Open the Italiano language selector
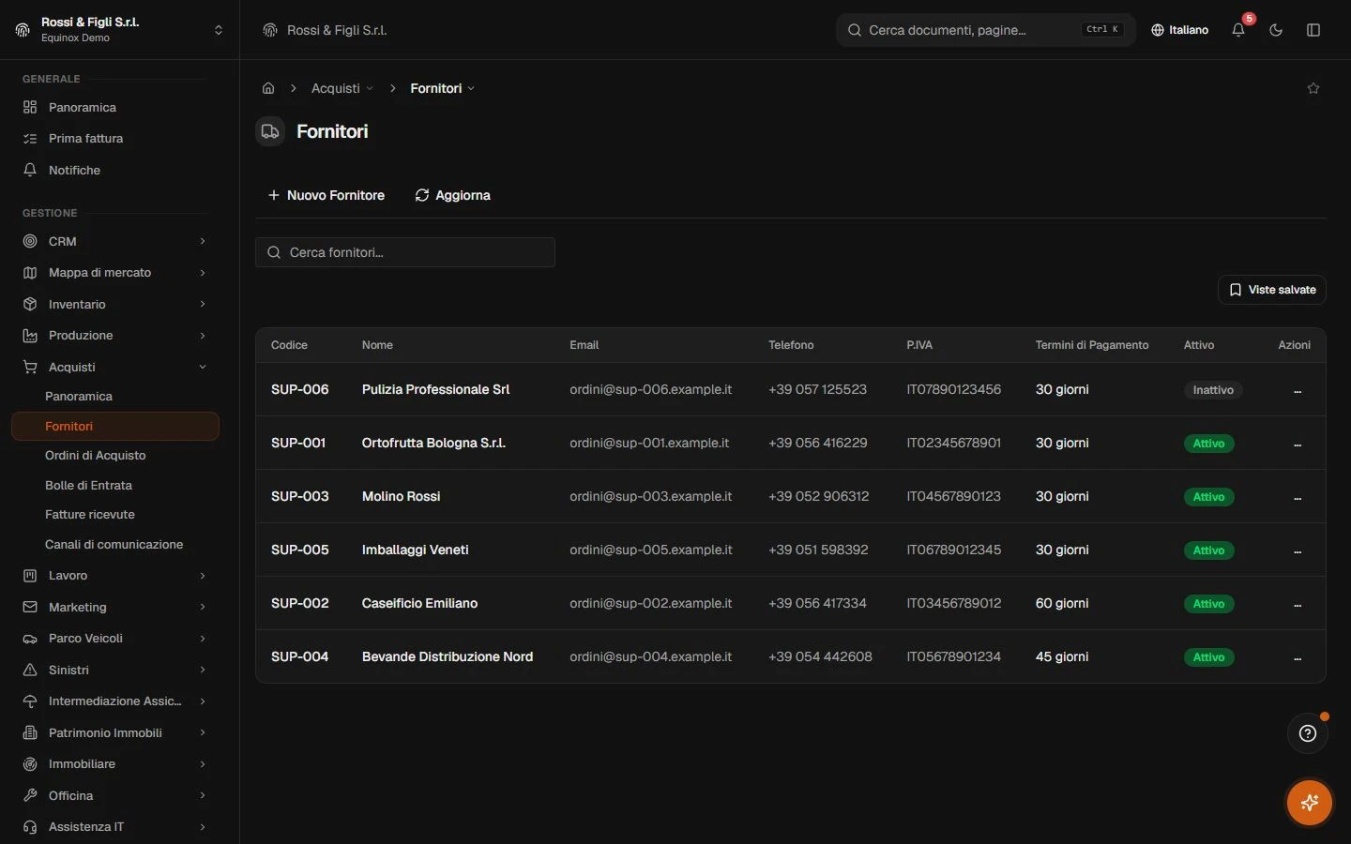The height and width of the screenshot is (844, 1351). coord(1179,30)
